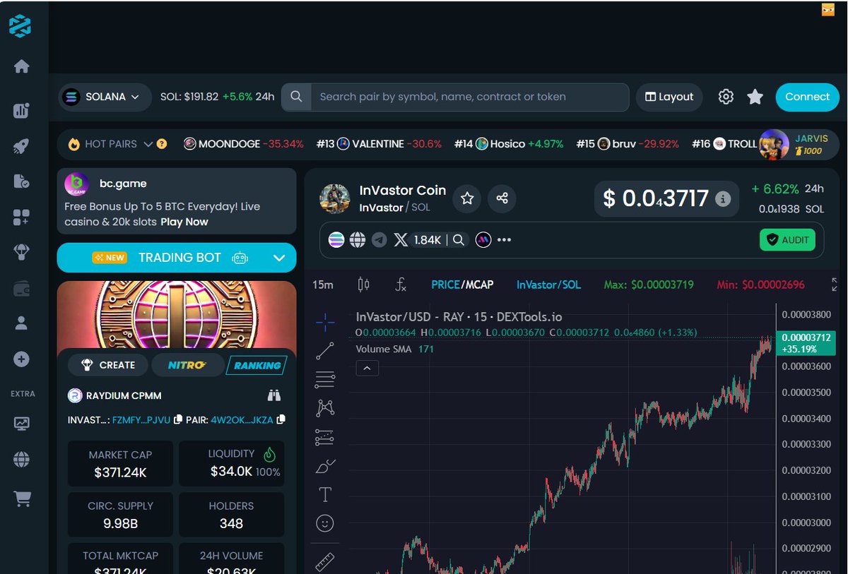The image size is (848, 574).
Task: Click the plus circle sidebar icon
Action: pos(21,359)
